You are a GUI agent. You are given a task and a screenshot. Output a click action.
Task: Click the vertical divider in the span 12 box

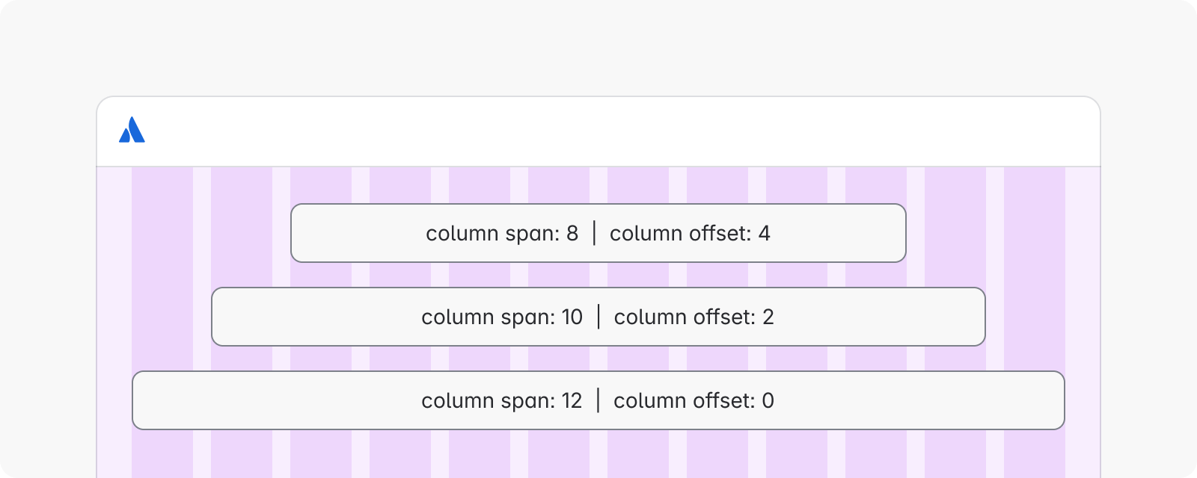(x=598, y=400)
